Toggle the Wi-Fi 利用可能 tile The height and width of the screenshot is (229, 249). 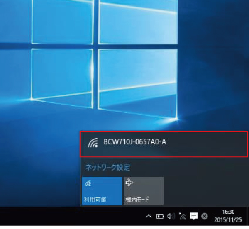pyautogui.click(x=102, y=191)
